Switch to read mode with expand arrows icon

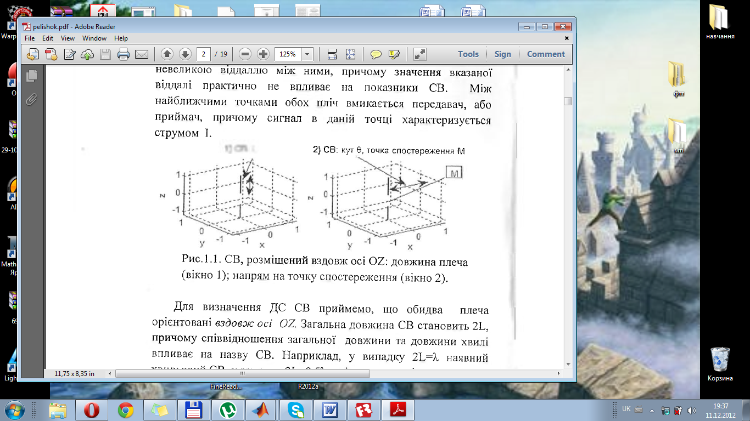coord(419,54)
